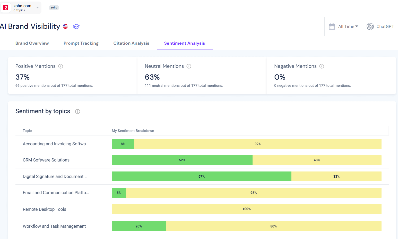Select the "zoho" tag chip

click(x=54, y=7)
